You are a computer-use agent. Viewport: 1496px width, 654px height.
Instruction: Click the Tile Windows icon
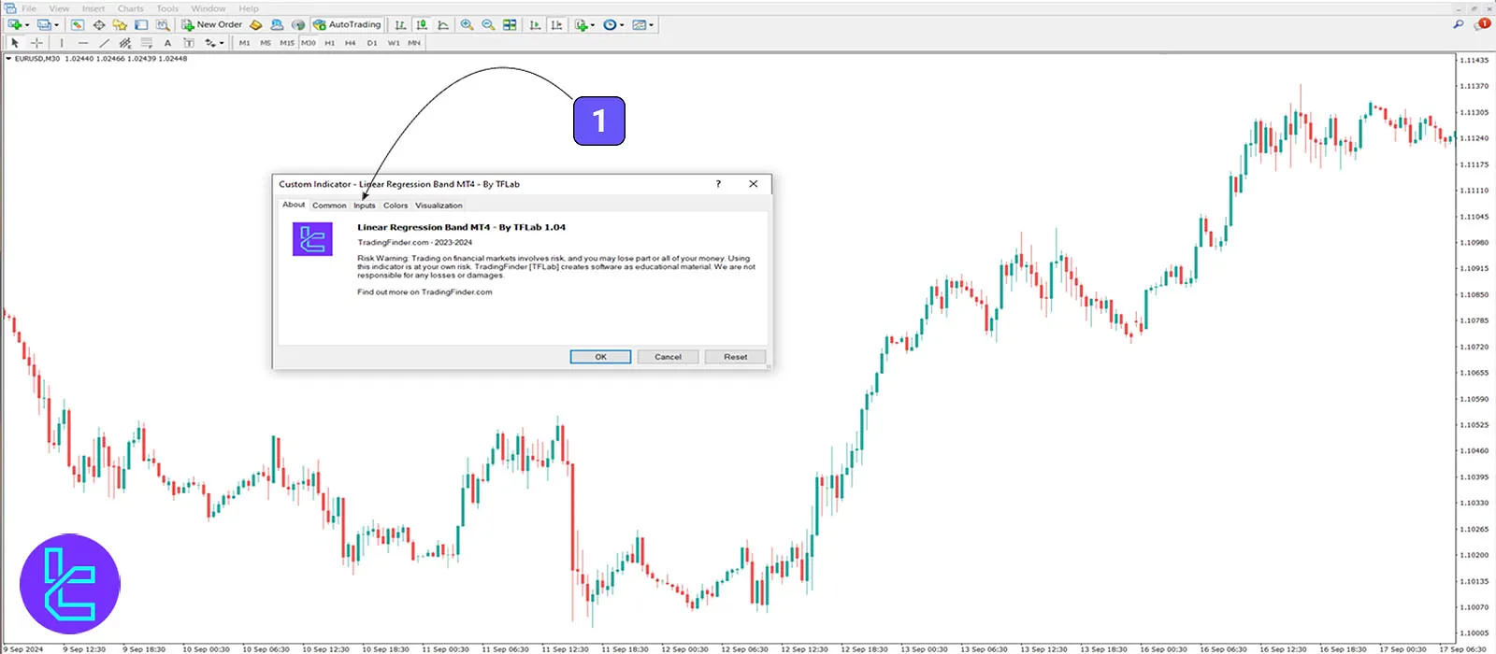[510, 25]
